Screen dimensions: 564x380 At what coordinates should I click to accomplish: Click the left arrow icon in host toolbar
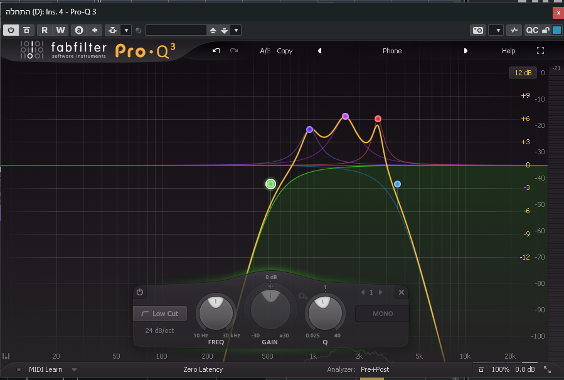click(x=95, y=30)
